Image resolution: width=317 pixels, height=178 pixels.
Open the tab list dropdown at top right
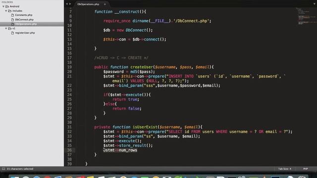[315, 4]
